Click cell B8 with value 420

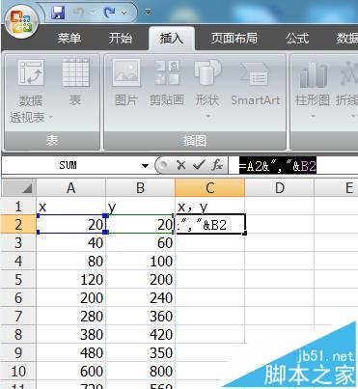pos(141,334)
